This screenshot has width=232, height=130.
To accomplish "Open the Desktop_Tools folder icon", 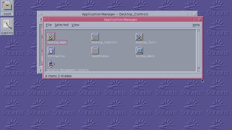I will [x=139, y=36].
